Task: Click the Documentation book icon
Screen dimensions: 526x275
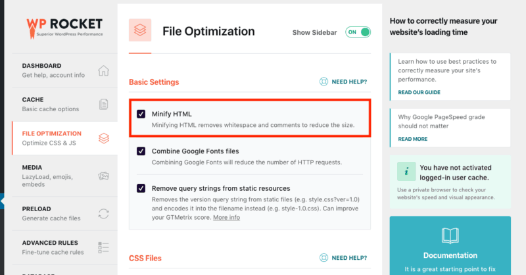Action: pyautogui.click(x=450, y=236)
